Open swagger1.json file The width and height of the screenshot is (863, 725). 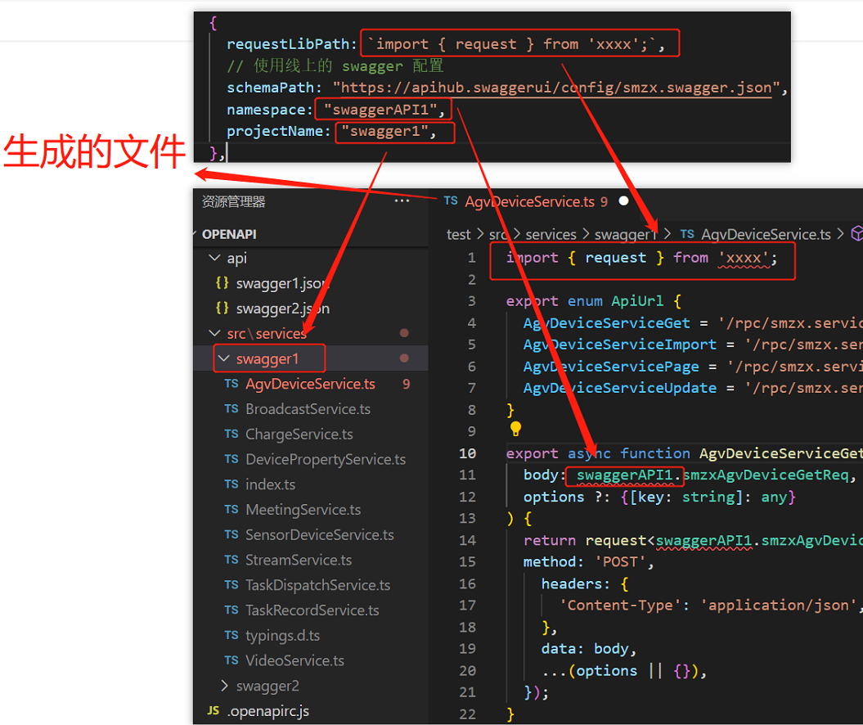tap(282, 283)
